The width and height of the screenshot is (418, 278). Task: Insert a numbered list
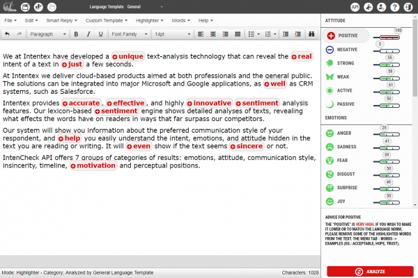268,34
